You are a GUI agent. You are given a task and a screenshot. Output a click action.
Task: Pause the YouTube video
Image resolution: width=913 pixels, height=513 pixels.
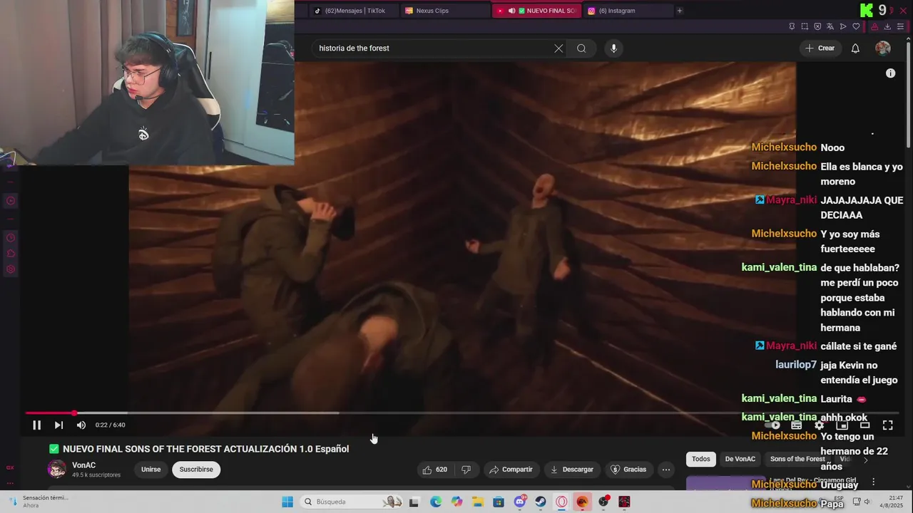(36, 425)
